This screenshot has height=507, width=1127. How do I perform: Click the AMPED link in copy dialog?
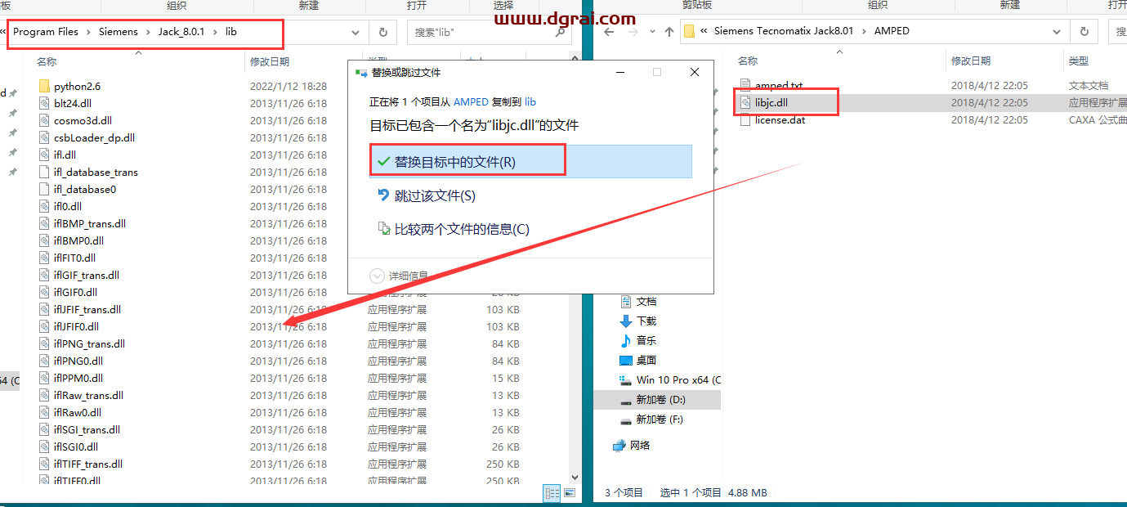pyautogui.click(x=471, y=102)
